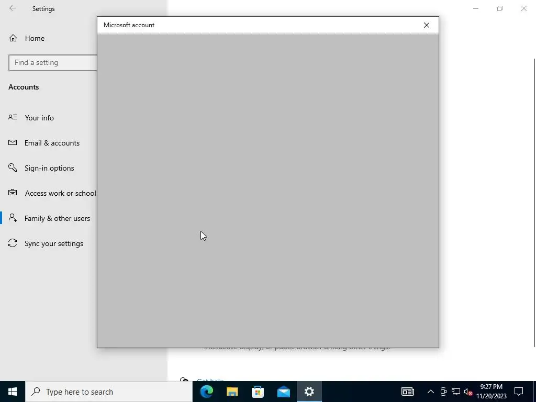Minimize the Settings window
The width and height of the screenshot is (536, 402).
pyautogui.click(x=475, y=8)
